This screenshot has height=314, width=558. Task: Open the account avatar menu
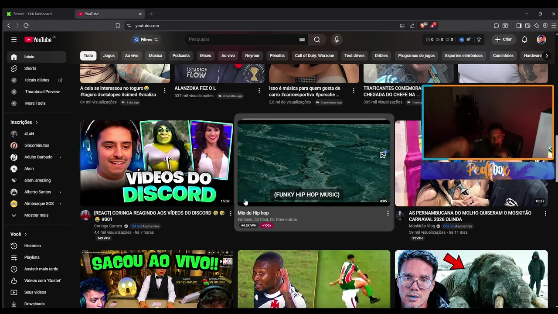click(541, 40)
